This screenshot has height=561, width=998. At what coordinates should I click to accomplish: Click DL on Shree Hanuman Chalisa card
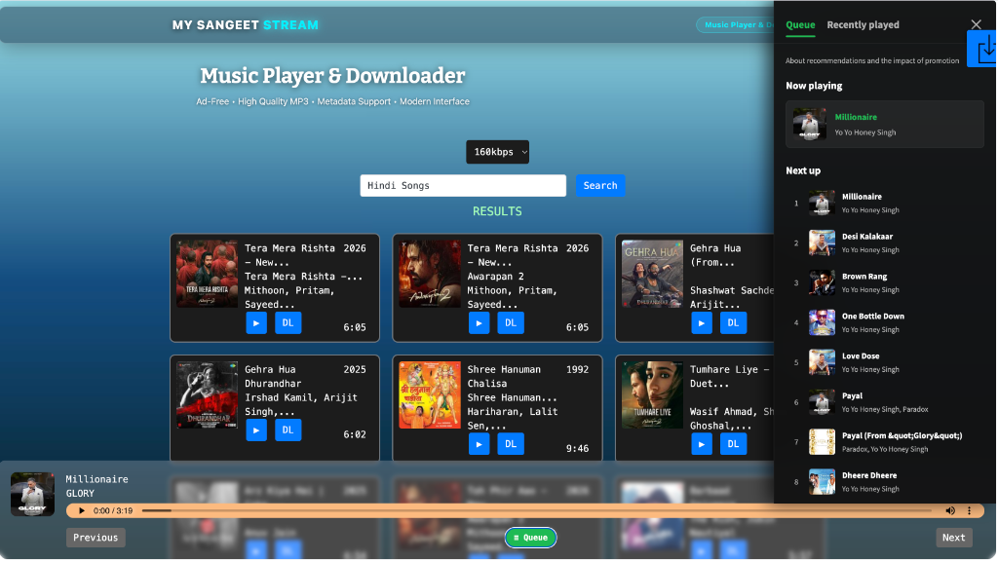coord(511,444)
